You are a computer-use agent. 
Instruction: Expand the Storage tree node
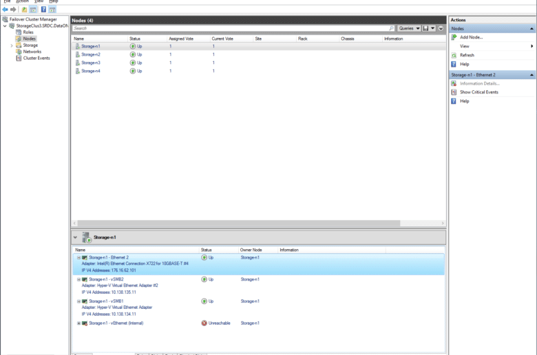click(12, 45)
